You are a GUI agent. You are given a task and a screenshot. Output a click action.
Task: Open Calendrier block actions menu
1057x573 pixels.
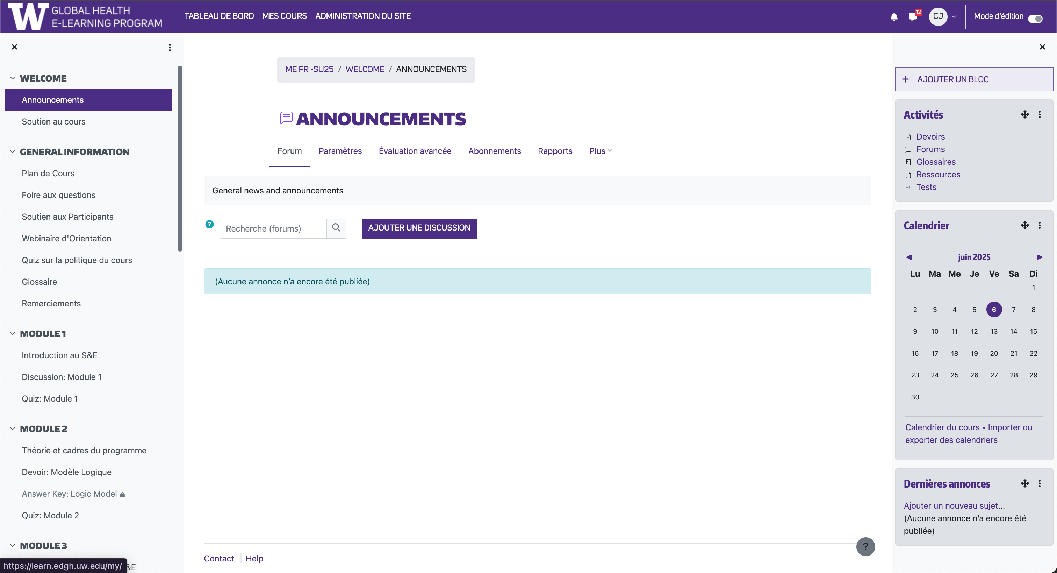(1040, 226)
